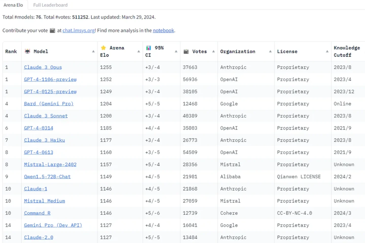365x243 pixels.
Task: Open the GPT-4-0314 model link
Action: click(x=39, y=128)
